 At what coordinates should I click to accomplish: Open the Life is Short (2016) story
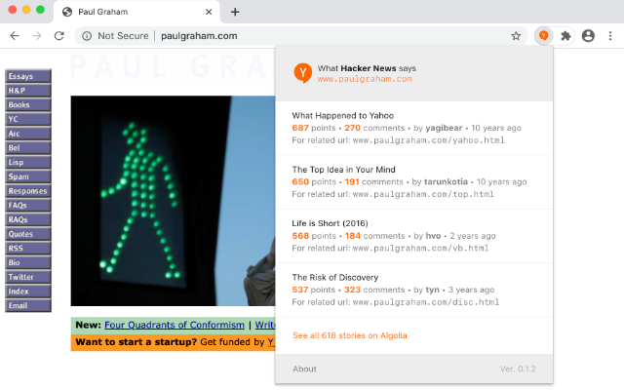330,223
